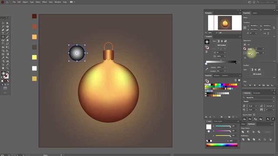Image resolution: width=278 pixels, height=156 pixels.
Task: Click Edit Gradient in Properties panel
Action: coord(257,74)
